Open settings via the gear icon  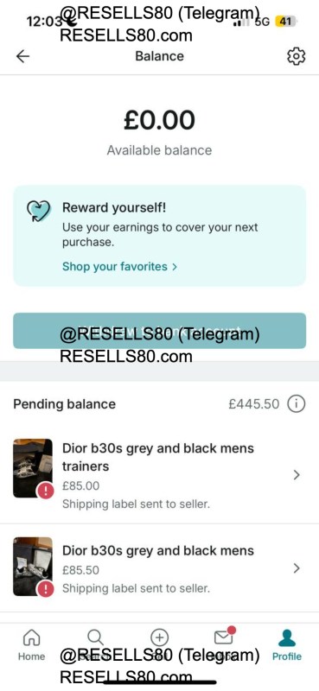(x=296, y=56)
